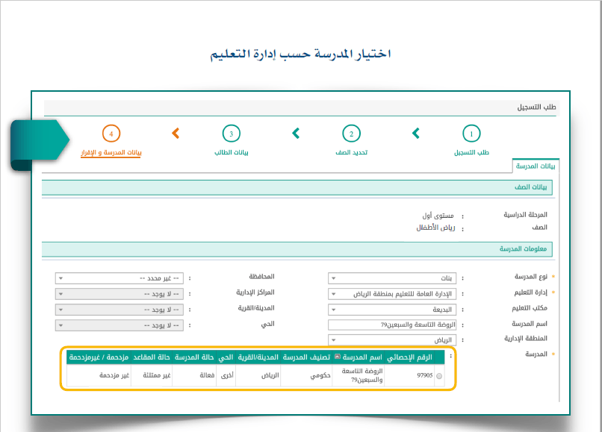
Task: Click the بيانات الطالب step label
Action: click(231, 152)
